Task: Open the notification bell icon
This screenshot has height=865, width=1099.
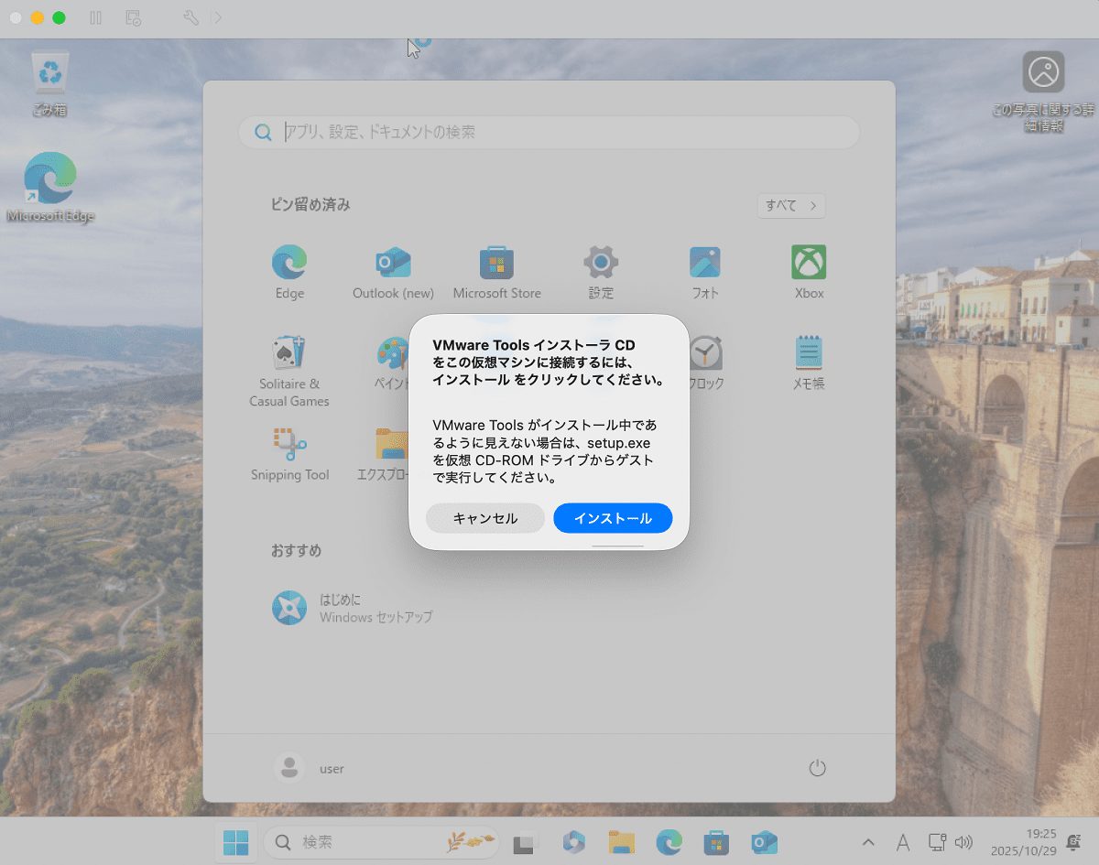Action: tap(1073, 842)
